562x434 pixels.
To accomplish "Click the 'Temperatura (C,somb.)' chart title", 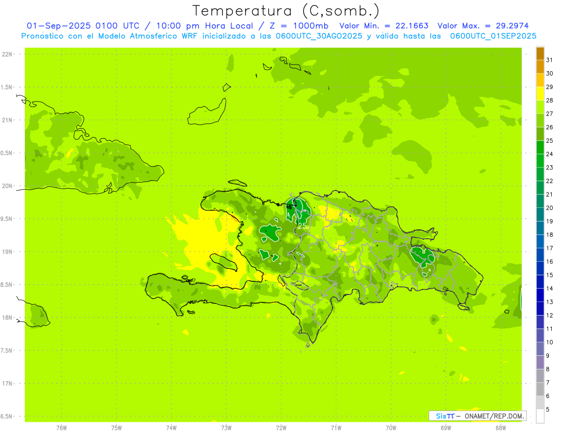I will [x=286, y=11].
